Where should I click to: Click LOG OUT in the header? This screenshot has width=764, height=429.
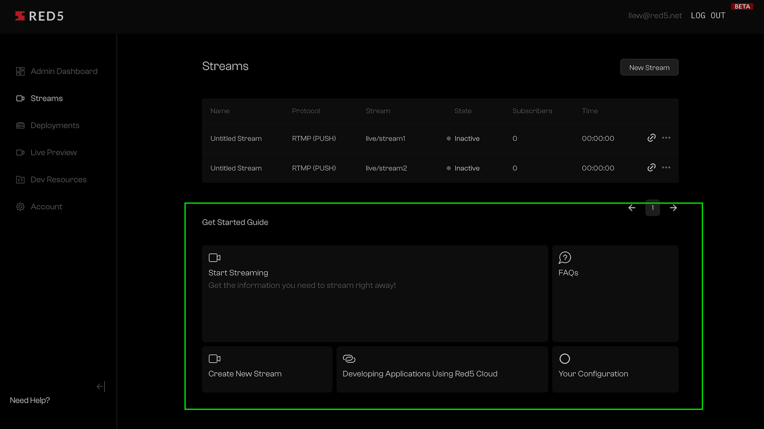[708, 16]
